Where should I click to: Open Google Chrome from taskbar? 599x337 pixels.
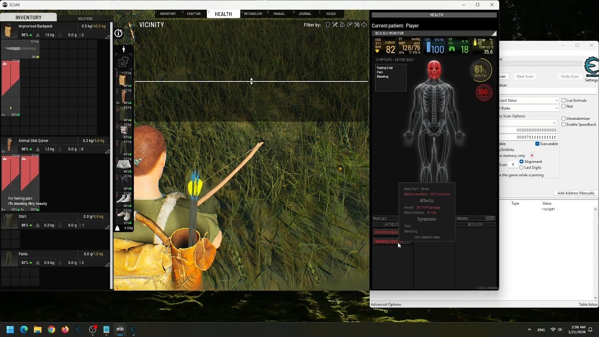51,330
